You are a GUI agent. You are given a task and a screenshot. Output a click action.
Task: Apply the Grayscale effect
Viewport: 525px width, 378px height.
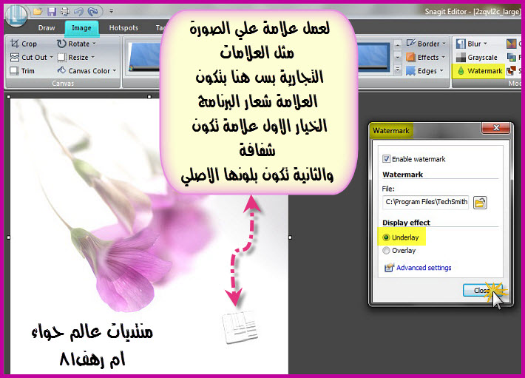(x=480, y=57)
